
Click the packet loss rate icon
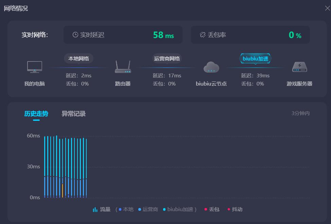click(x=203, y=35)
